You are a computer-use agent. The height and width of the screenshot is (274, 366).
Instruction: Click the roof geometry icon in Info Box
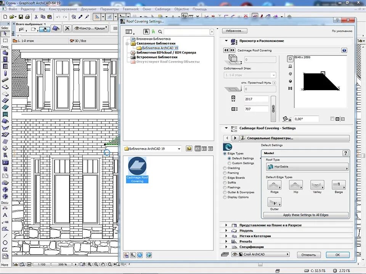(x=56, y=29)
